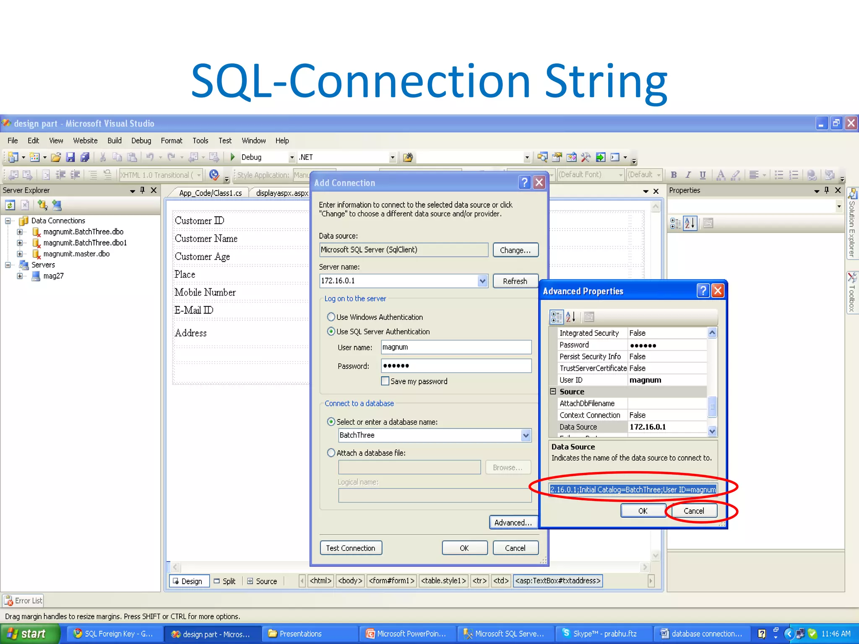Open the Build menu
Screen dimensions: 859x644
pos(115,140)
